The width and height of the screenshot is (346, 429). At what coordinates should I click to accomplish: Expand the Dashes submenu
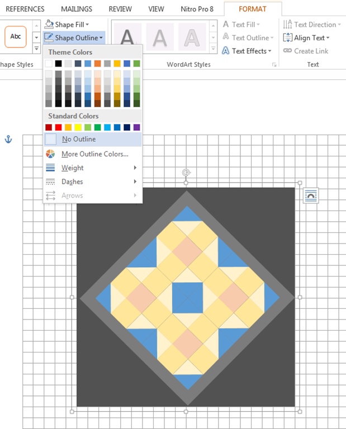(x=93, y=182)
